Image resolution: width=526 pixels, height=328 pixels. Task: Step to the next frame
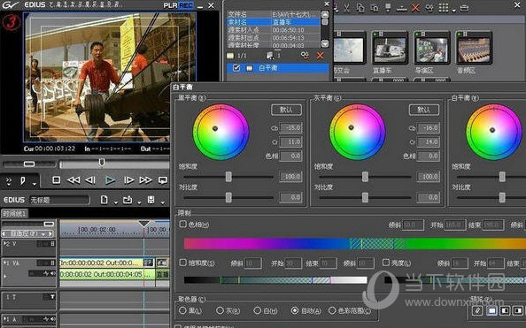pos(128,180)
